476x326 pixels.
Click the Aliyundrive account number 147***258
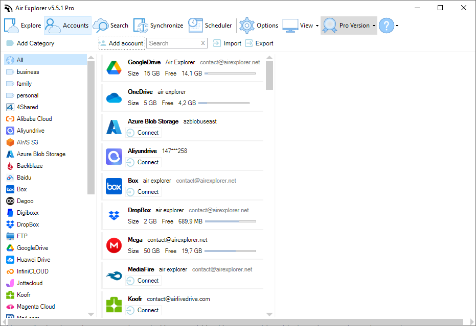coord(174,151)
